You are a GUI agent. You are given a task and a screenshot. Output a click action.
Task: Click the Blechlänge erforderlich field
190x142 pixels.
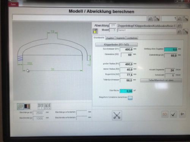(x=82, y=112)
